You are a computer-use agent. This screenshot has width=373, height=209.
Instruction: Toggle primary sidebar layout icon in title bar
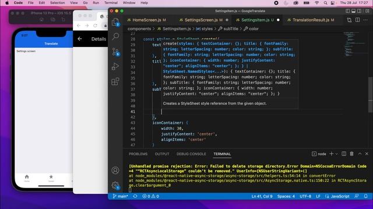tap(347, 11)
